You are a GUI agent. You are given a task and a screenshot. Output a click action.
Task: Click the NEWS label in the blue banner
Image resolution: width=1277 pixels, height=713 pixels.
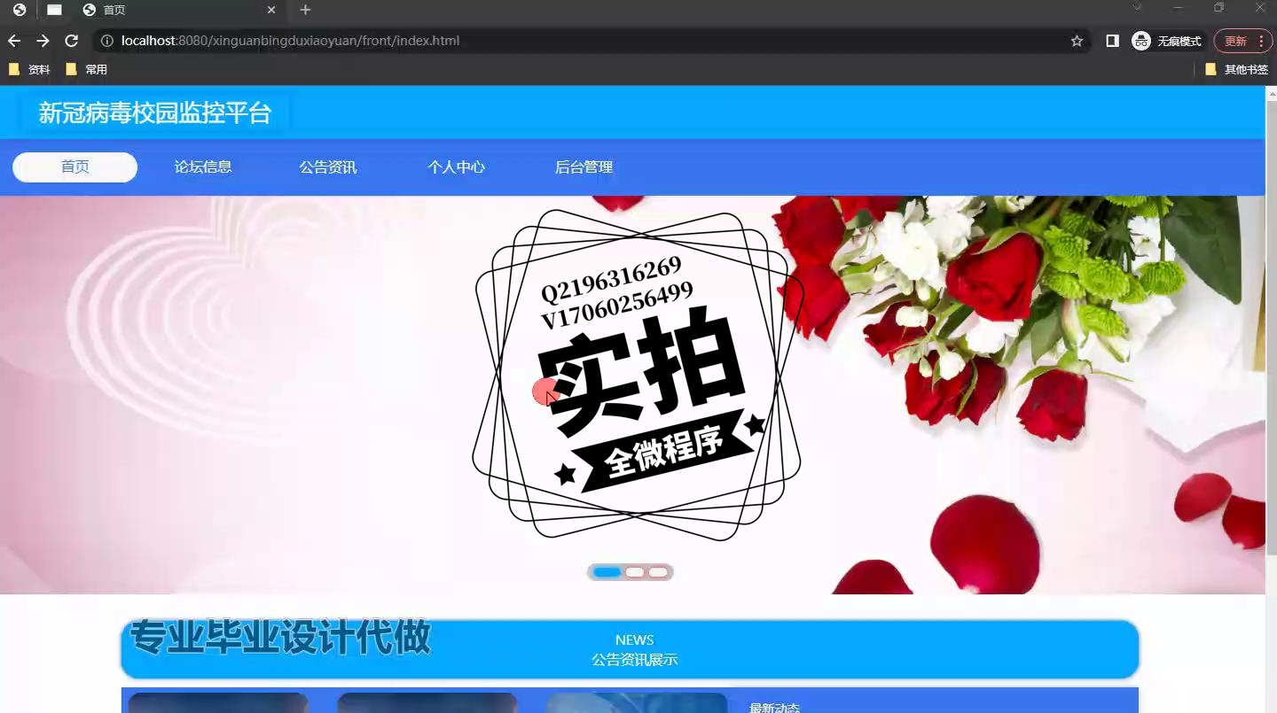click(635, 639)
